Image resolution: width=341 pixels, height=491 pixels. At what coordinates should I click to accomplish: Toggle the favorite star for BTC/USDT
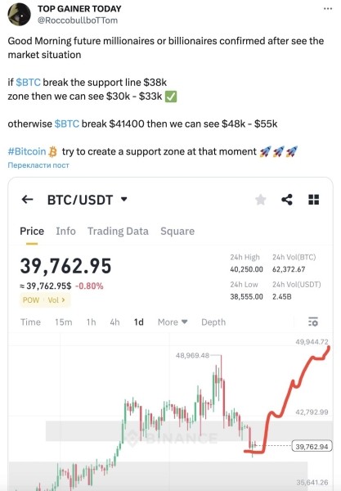pyautogui.click(x=261, y=200)
